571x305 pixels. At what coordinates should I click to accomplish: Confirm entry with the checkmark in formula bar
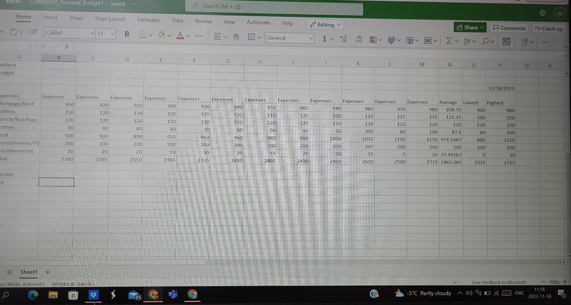point(54,46)
